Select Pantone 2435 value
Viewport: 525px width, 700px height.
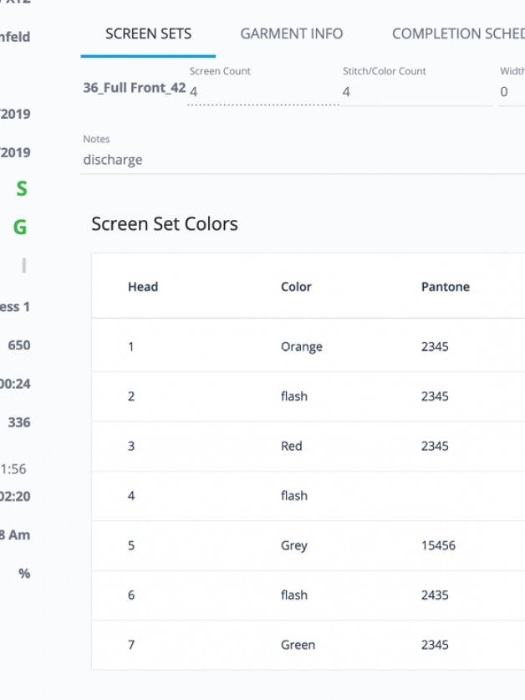coord(435,595)
